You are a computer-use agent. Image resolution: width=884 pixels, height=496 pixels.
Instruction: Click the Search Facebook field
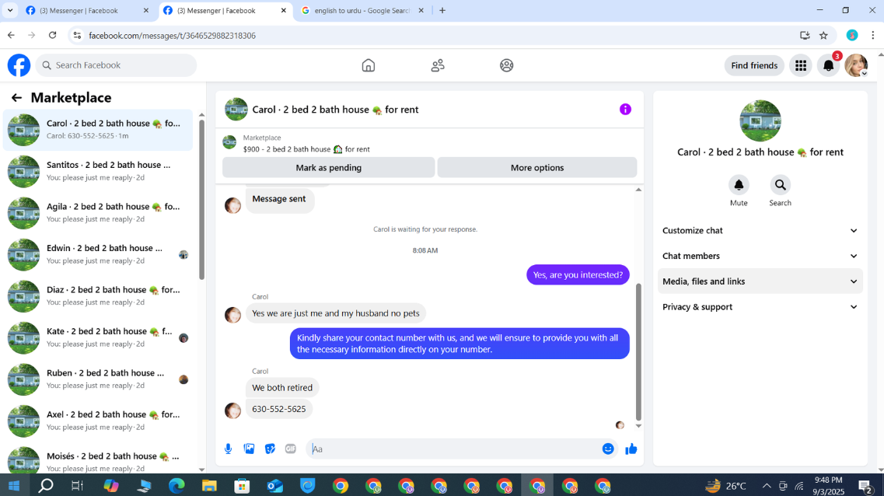point(116,65)
